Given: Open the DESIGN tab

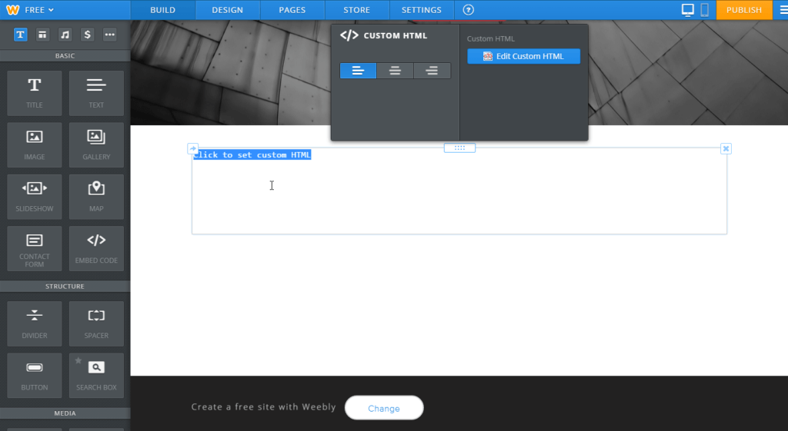Looking at the screenshot, I should pos(227,10).
